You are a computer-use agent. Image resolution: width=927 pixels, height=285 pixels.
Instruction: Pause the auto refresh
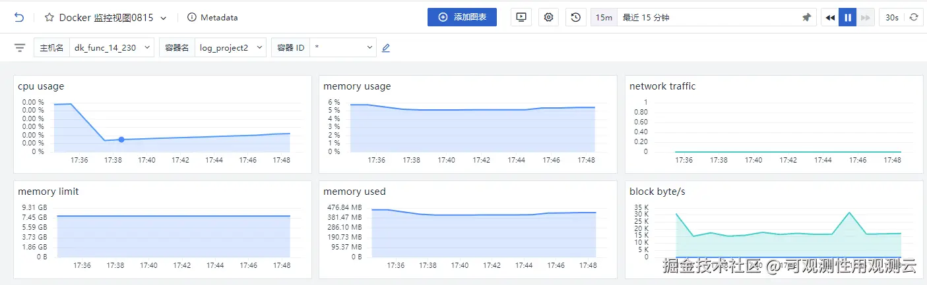(848, 18)
